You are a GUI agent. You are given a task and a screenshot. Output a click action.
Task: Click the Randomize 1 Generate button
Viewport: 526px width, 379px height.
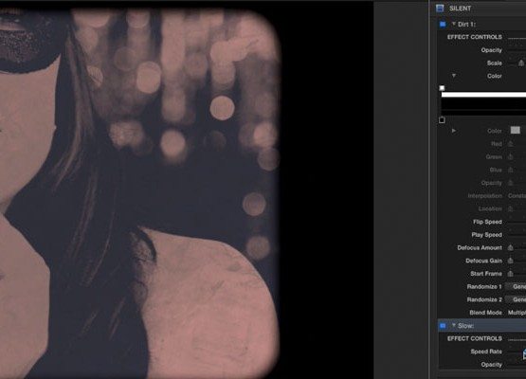[517, 286]
